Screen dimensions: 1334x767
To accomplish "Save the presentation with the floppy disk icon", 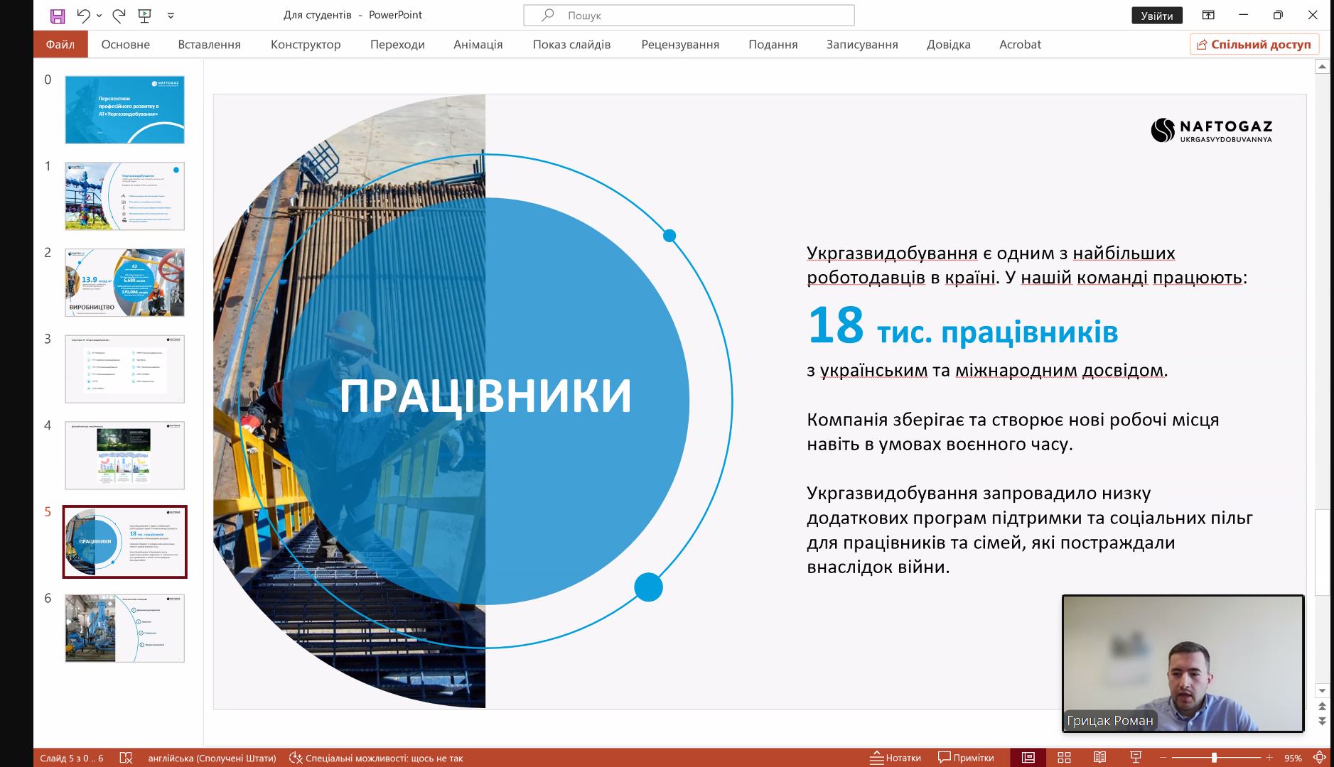I will (58, 15).
